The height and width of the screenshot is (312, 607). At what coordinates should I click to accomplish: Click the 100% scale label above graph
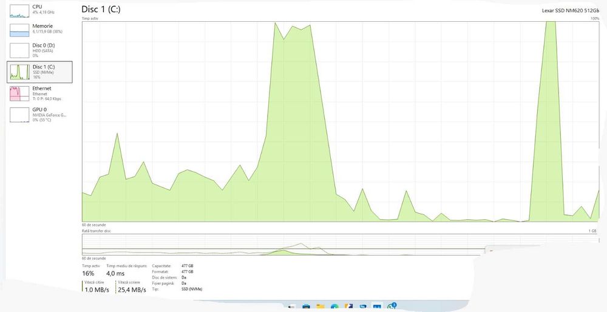coord(595,18)
